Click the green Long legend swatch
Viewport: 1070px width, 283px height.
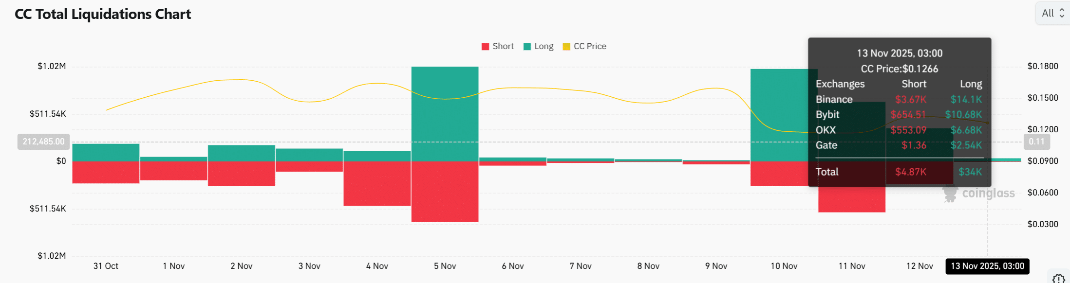527,47
